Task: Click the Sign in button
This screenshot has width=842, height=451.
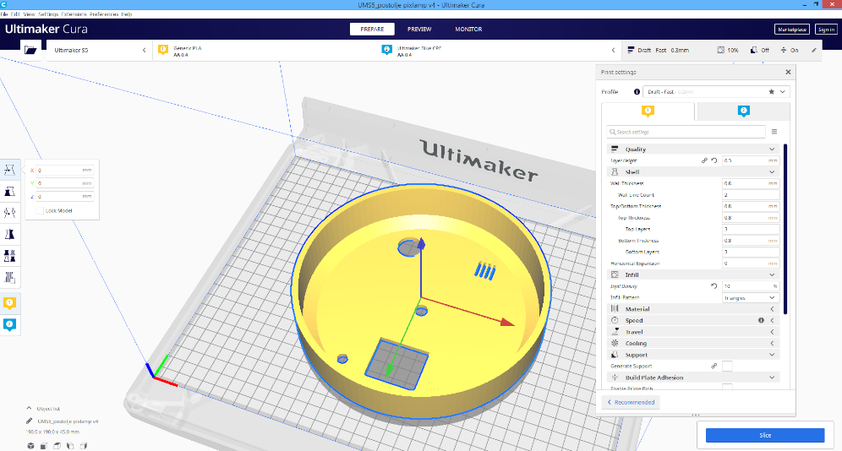Action: [826, 29]
